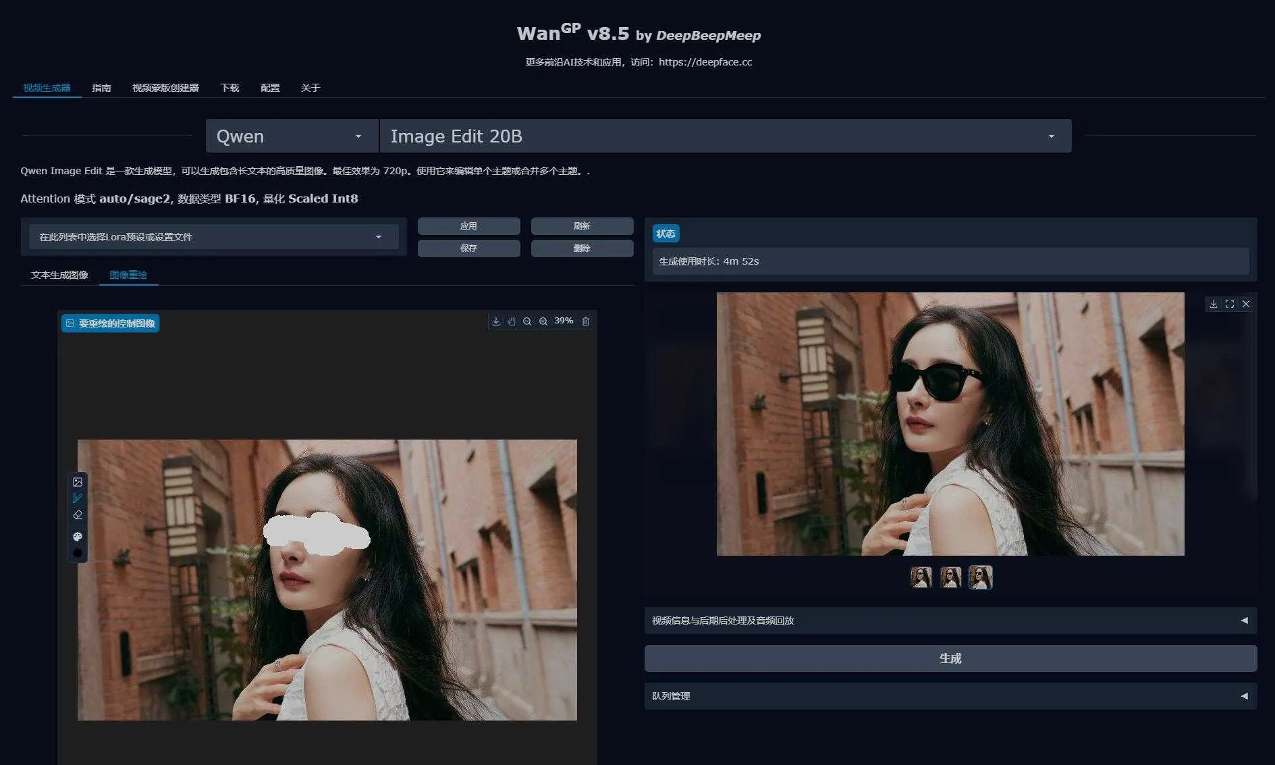Open the color palette tool
Screen dimensions: 1275x765
(x=78, y=537)
